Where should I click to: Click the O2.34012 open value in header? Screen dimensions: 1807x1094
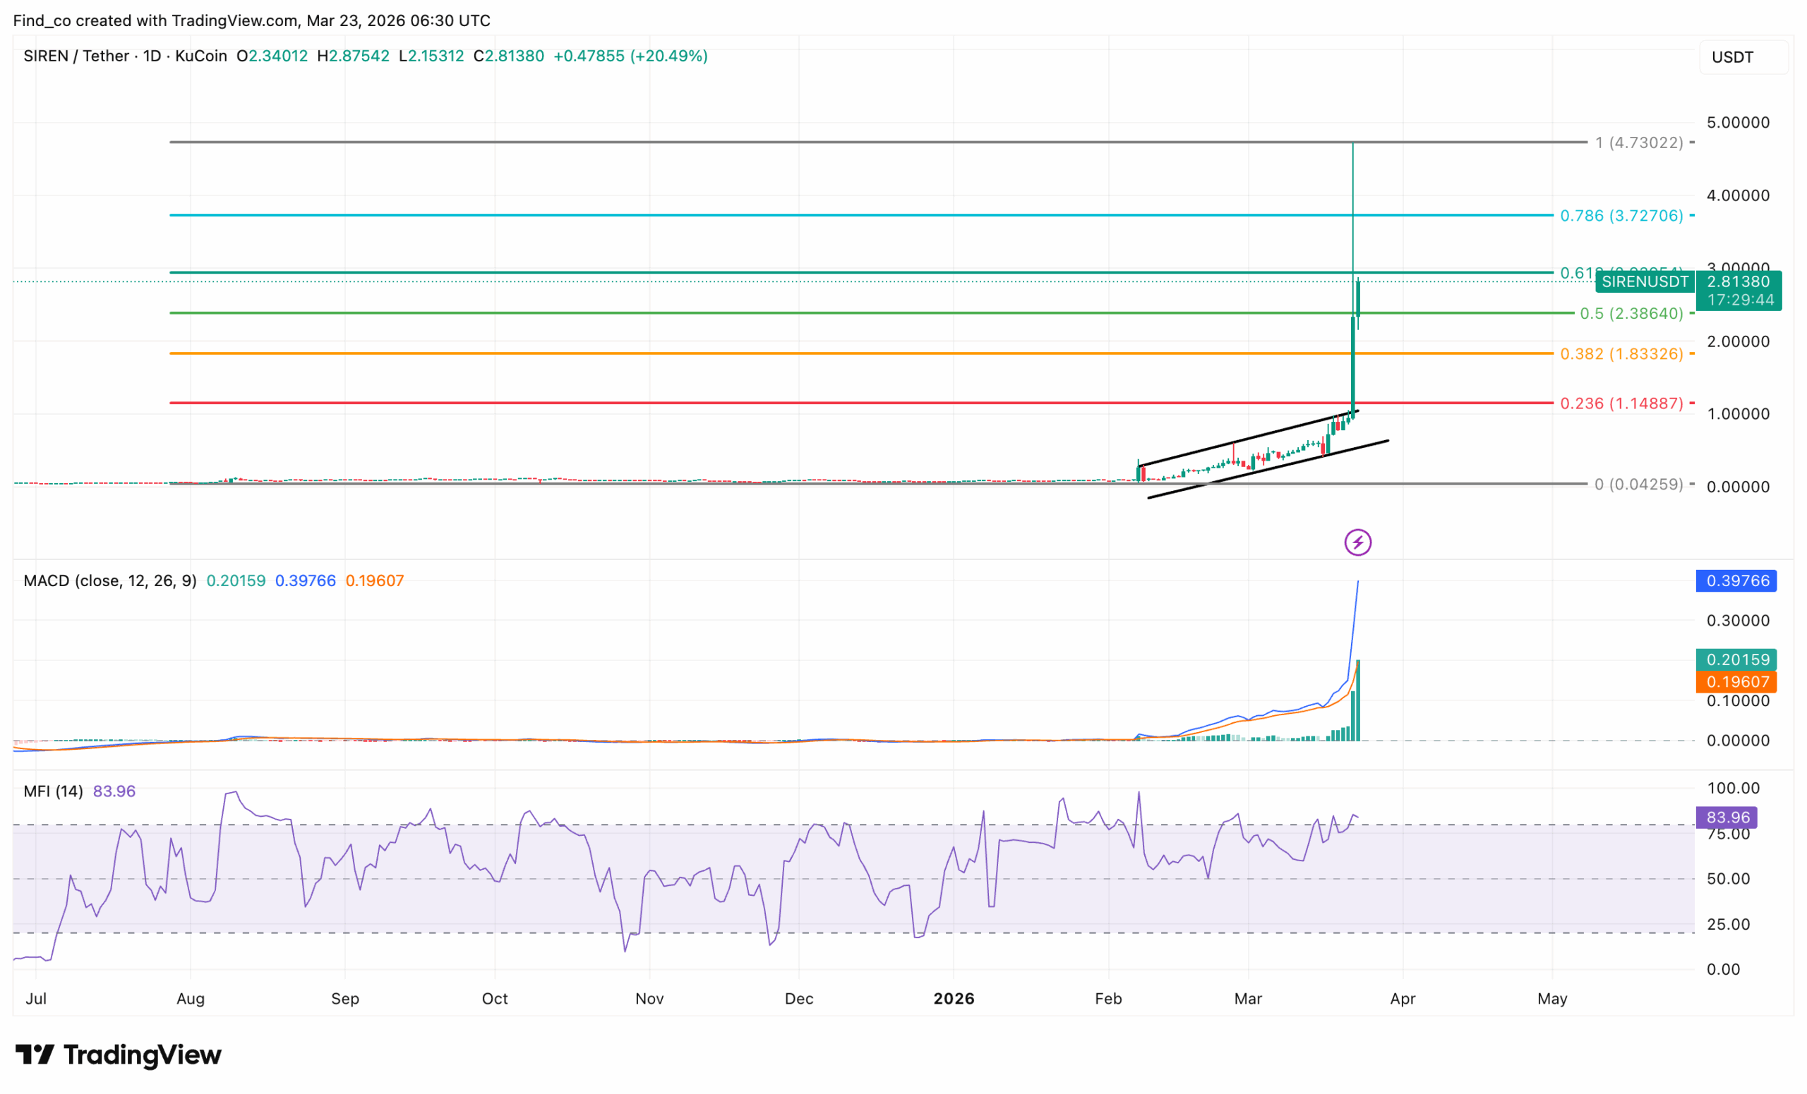pyautogui.click(x=272, y=56)
